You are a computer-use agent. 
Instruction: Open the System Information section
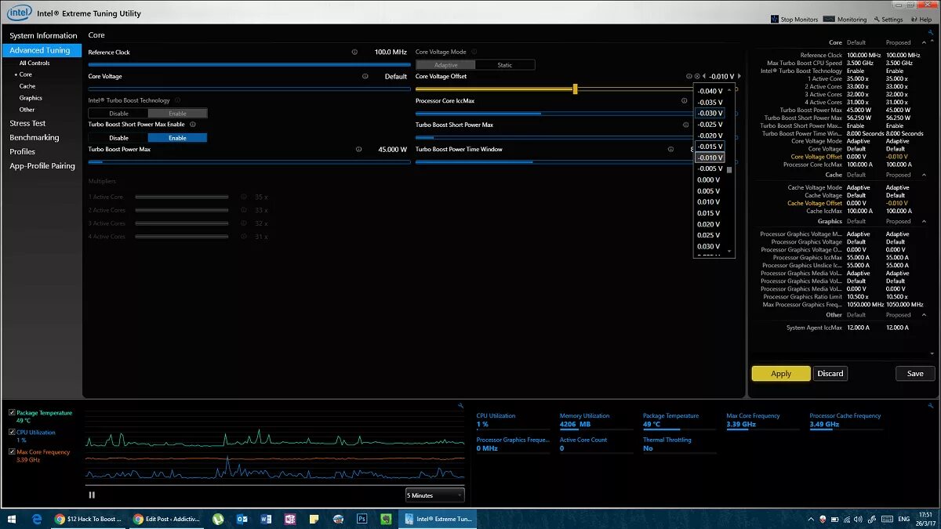[x=43, y=36]
